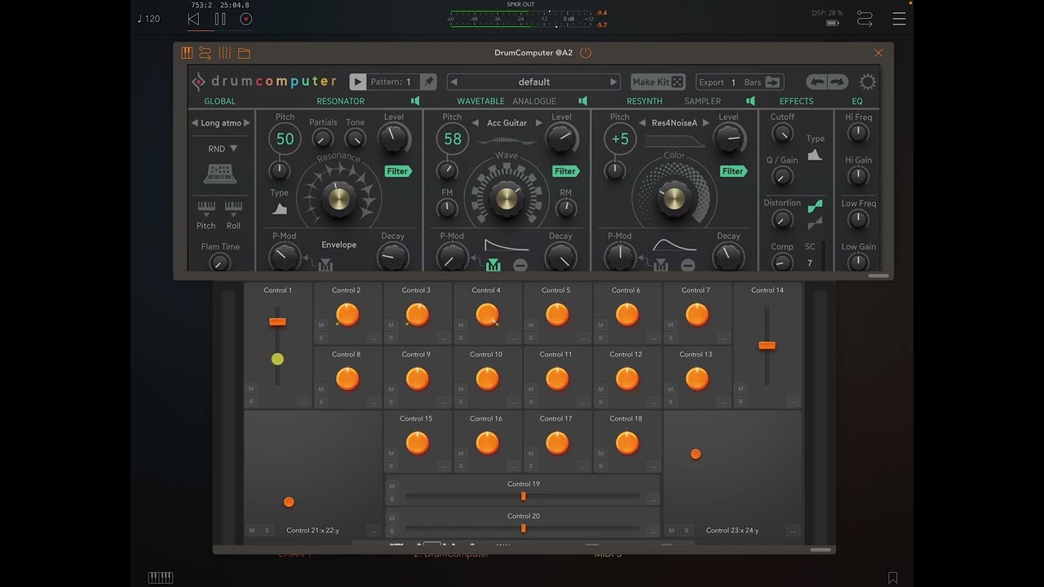Select previous wavetable before Acc Guitar
Image resolution: width=1044 pixels, height=587 pixels.
[476, 123]
